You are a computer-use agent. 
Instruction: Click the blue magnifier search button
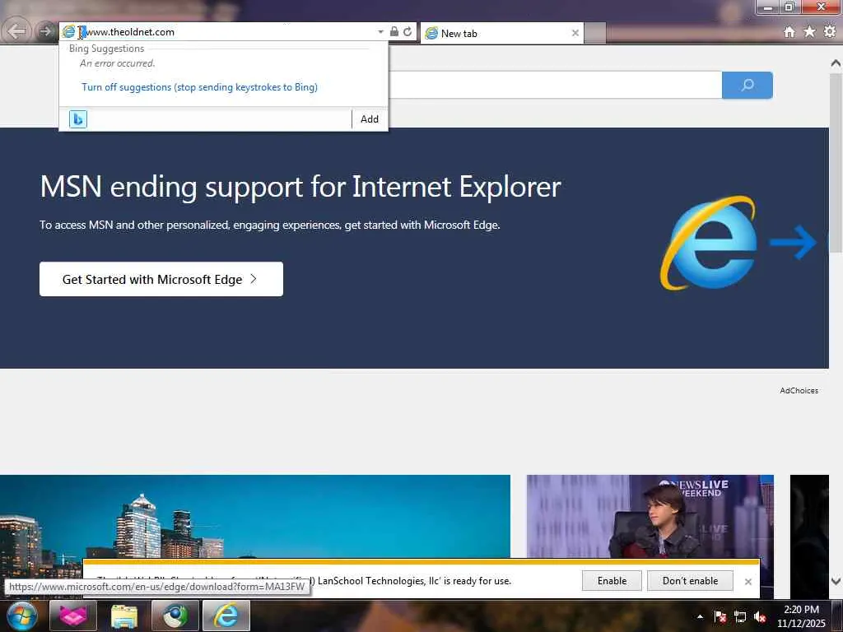point(748,85)
